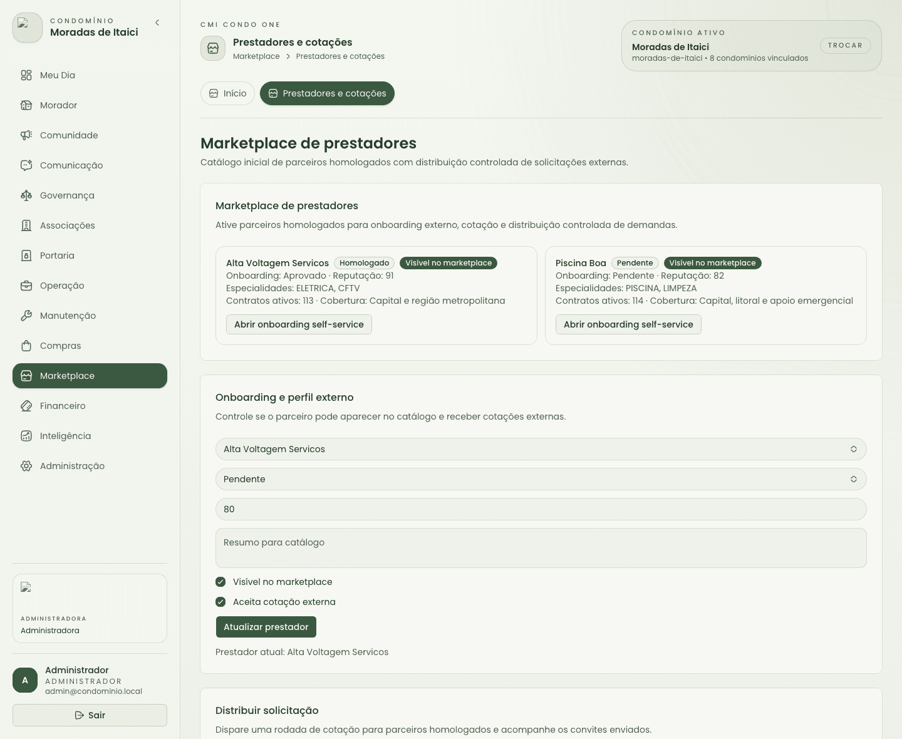Click the store icon beside page title
Viewport: 902px width, 739px height.
tap(213, 48)
